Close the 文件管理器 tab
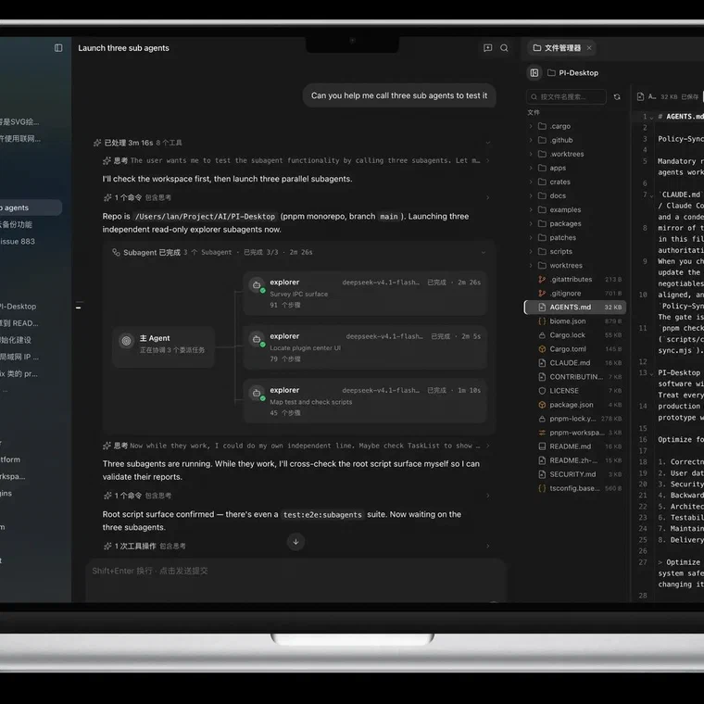Viewport: 704px width, 704px height. pyautogui.click(x=589, y=47)
